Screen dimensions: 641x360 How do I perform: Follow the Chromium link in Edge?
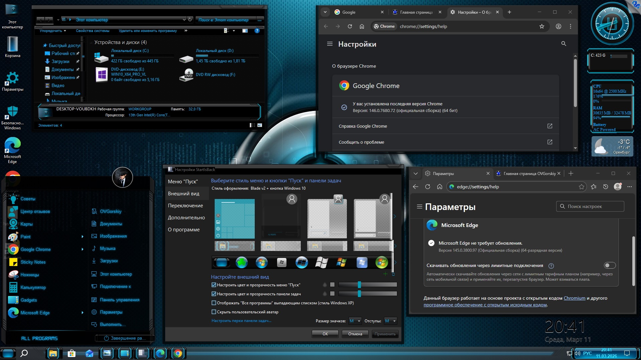pos(574,298)
